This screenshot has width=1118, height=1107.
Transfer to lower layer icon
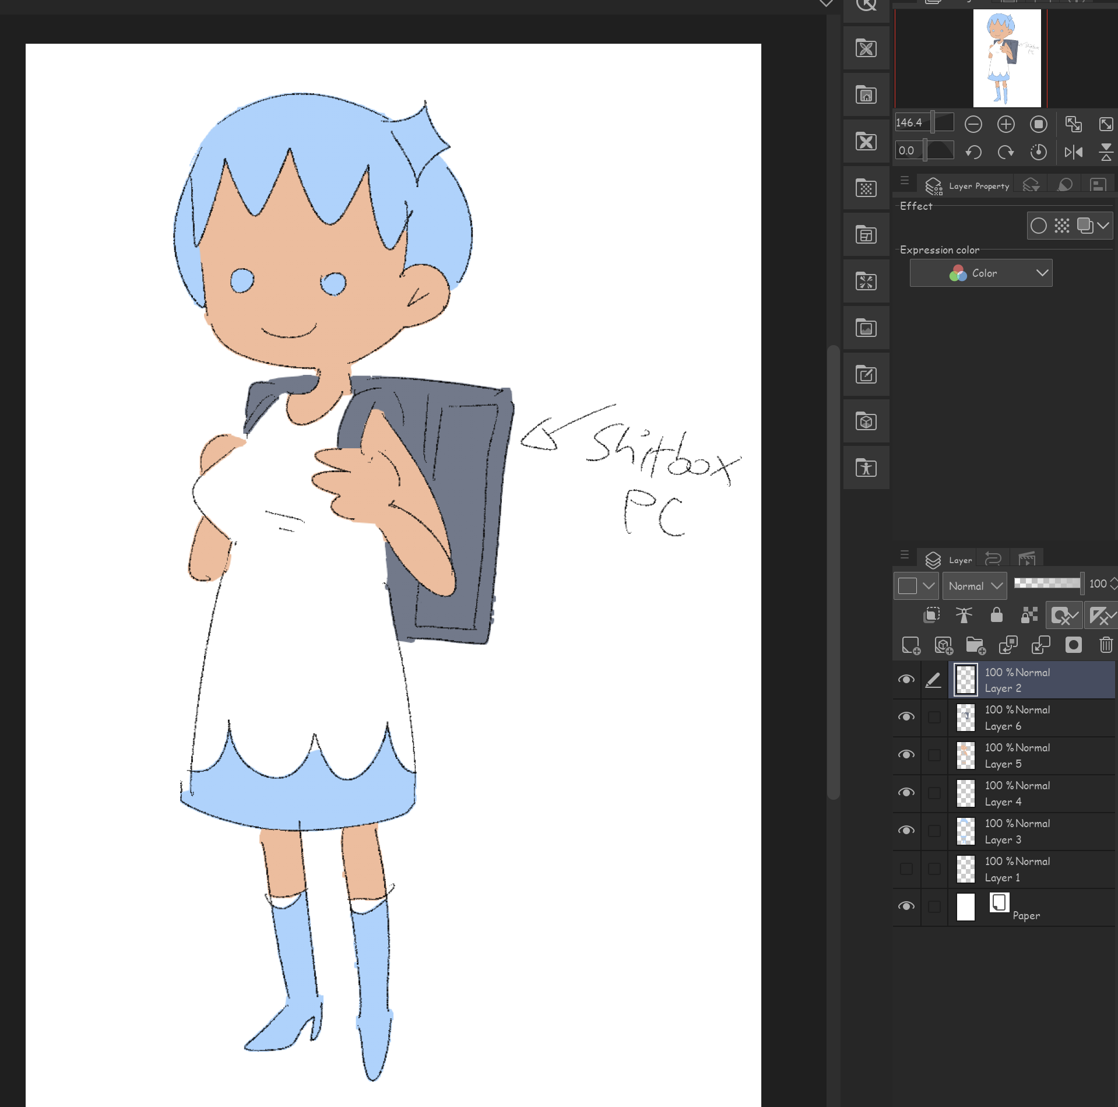click(1008, 645)
